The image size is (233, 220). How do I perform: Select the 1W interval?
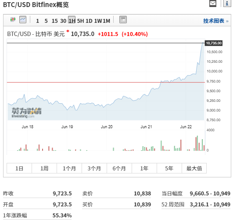pos(98,21)
